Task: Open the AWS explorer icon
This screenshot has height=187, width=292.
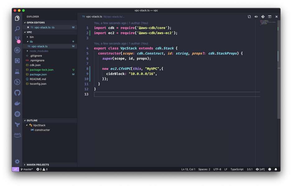Action: click(x=17, y=135)
